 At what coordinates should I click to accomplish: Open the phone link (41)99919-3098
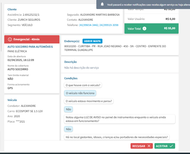pyautogui.click(x=109, y=25)
